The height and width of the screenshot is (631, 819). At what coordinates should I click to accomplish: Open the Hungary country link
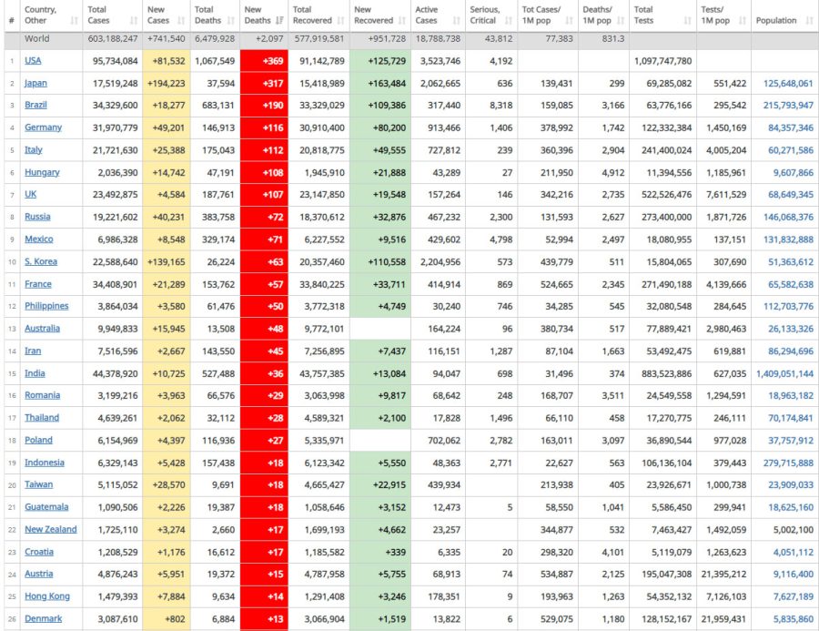42,172
